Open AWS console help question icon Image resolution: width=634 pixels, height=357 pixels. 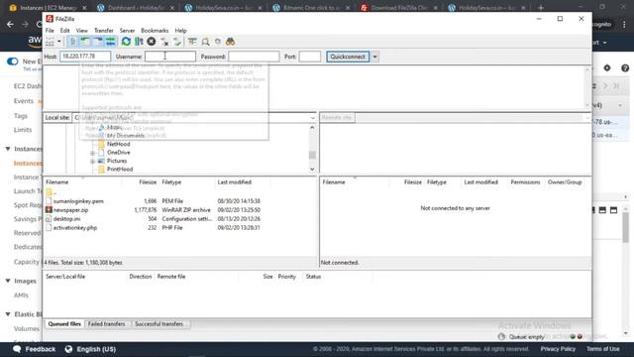(x=625, y=68)
